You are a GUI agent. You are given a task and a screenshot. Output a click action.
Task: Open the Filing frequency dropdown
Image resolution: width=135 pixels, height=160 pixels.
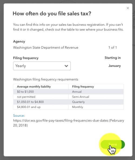(x=42, y=66)
